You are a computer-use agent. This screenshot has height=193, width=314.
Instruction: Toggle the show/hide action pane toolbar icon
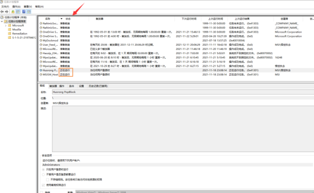29,12
